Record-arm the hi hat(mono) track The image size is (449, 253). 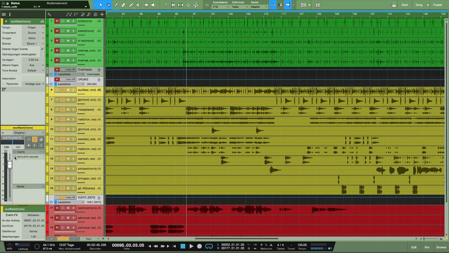[68, 41]
